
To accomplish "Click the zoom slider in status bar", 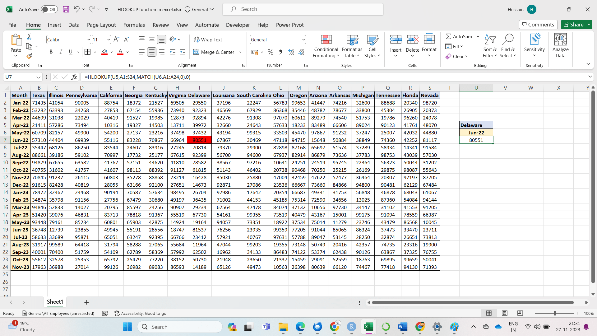I will tap(554, 313).
